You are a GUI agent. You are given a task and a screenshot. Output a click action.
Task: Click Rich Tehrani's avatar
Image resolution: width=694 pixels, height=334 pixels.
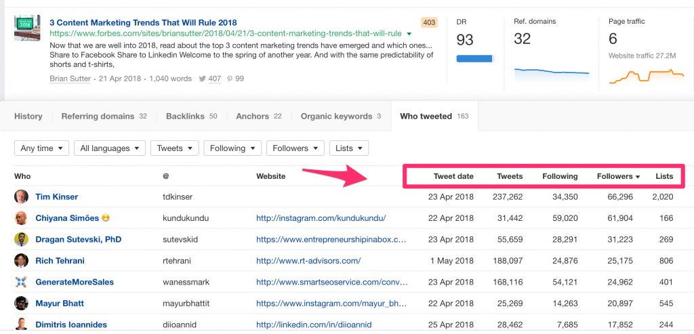tap(21, 261)
